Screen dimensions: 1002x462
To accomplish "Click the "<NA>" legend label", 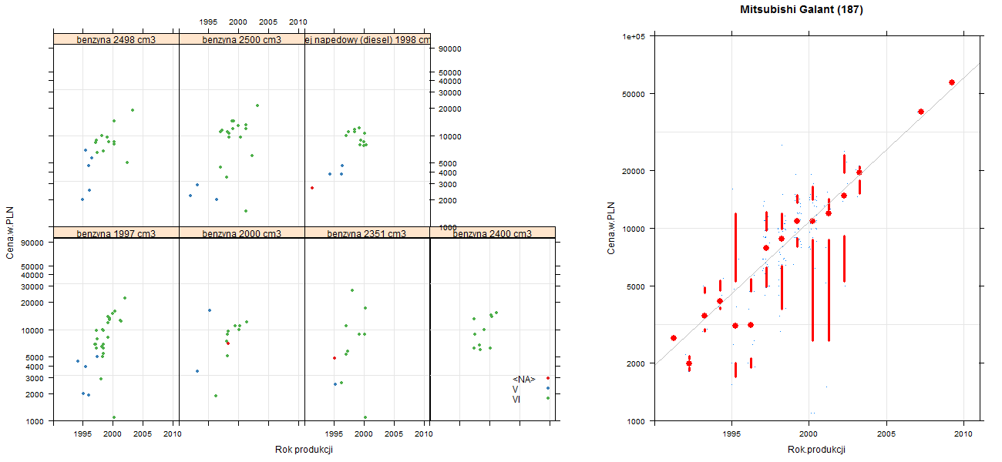I will [x=524, y=379].
